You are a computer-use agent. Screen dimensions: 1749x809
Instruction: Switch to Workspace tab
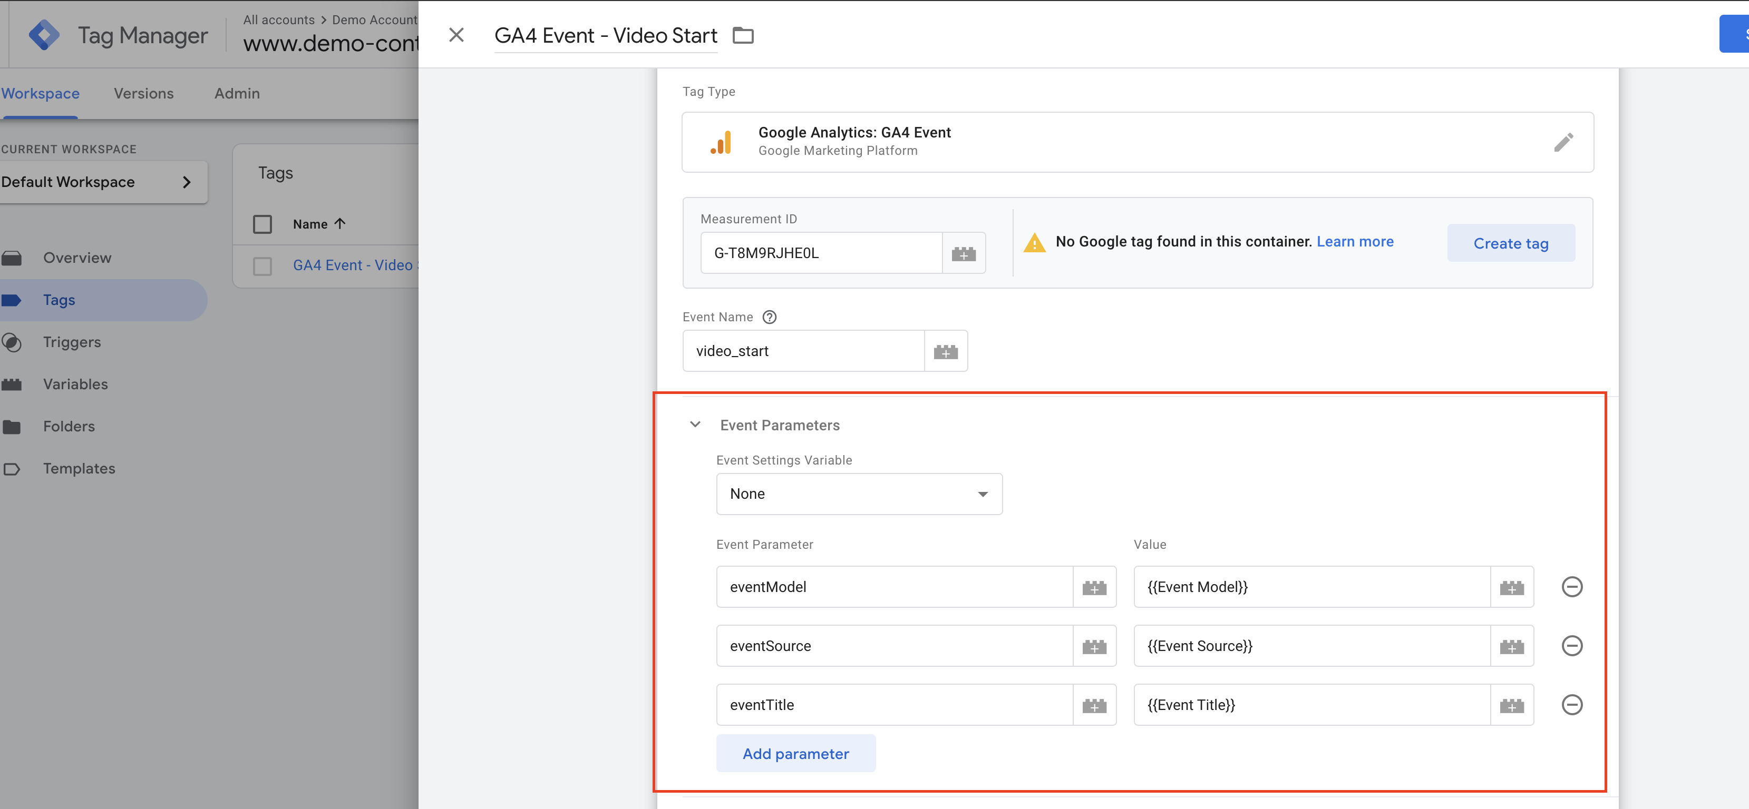tap(40, 94)
